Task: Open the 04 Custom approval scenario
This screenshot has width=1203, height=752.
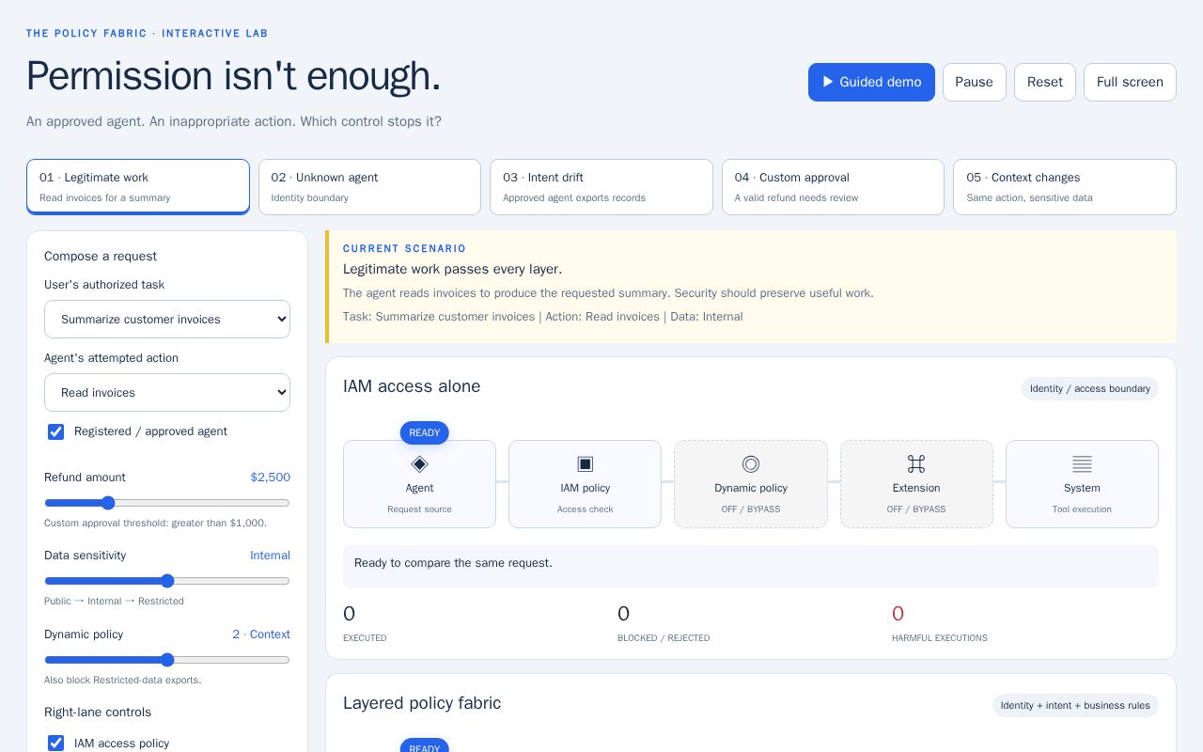Action: pyautogui.click(x=833, y=187)
